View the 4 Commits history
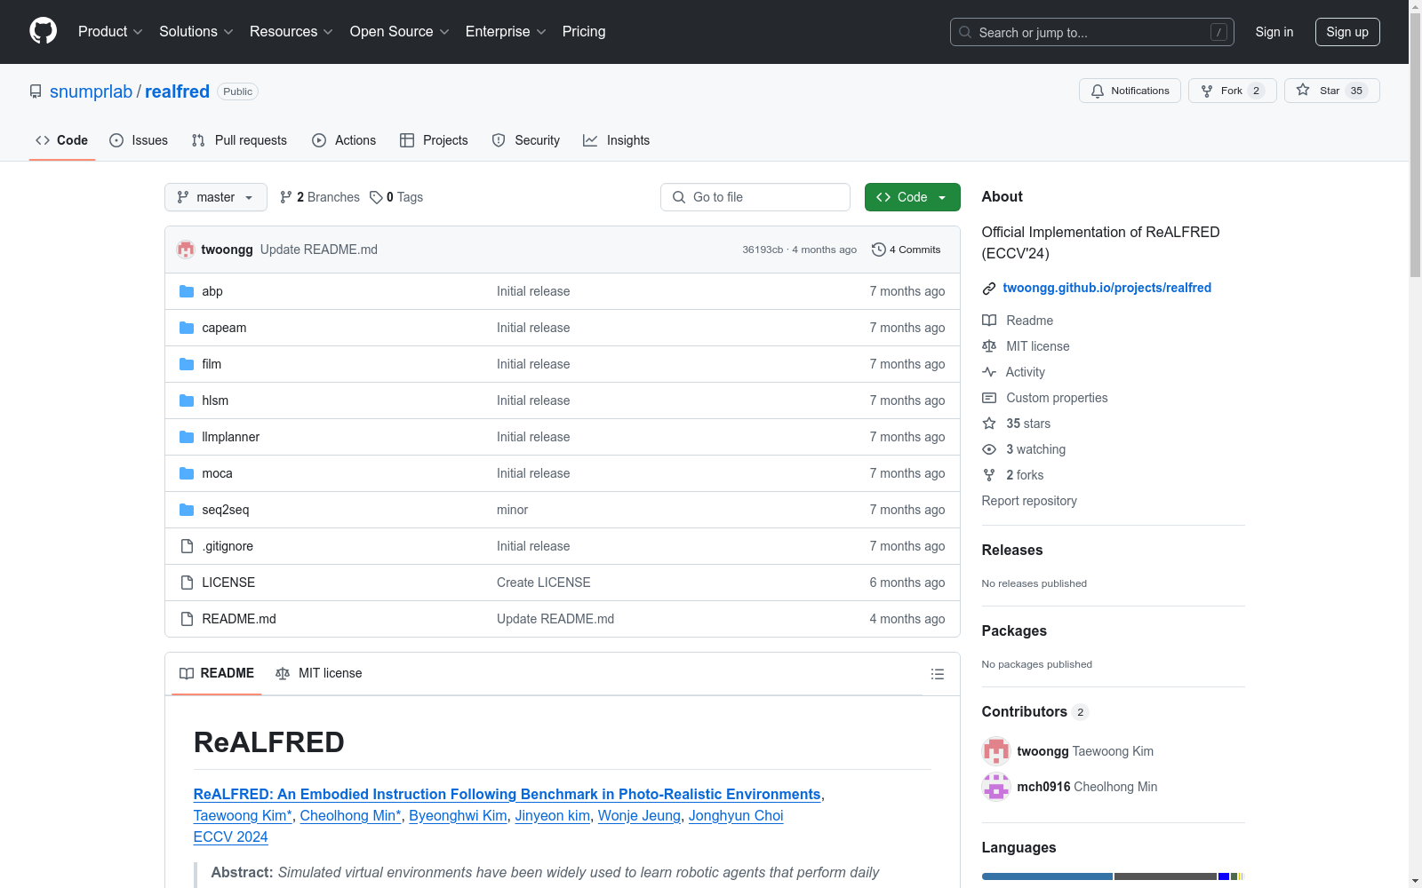This screenshot has height=888, width=1422. coord(907,250)
